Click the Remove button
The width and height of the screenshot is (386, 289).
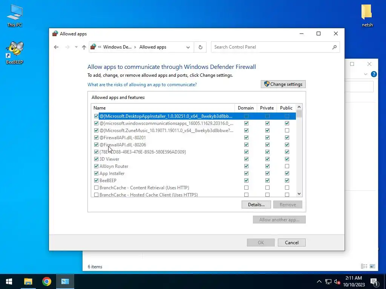(288, 204)
